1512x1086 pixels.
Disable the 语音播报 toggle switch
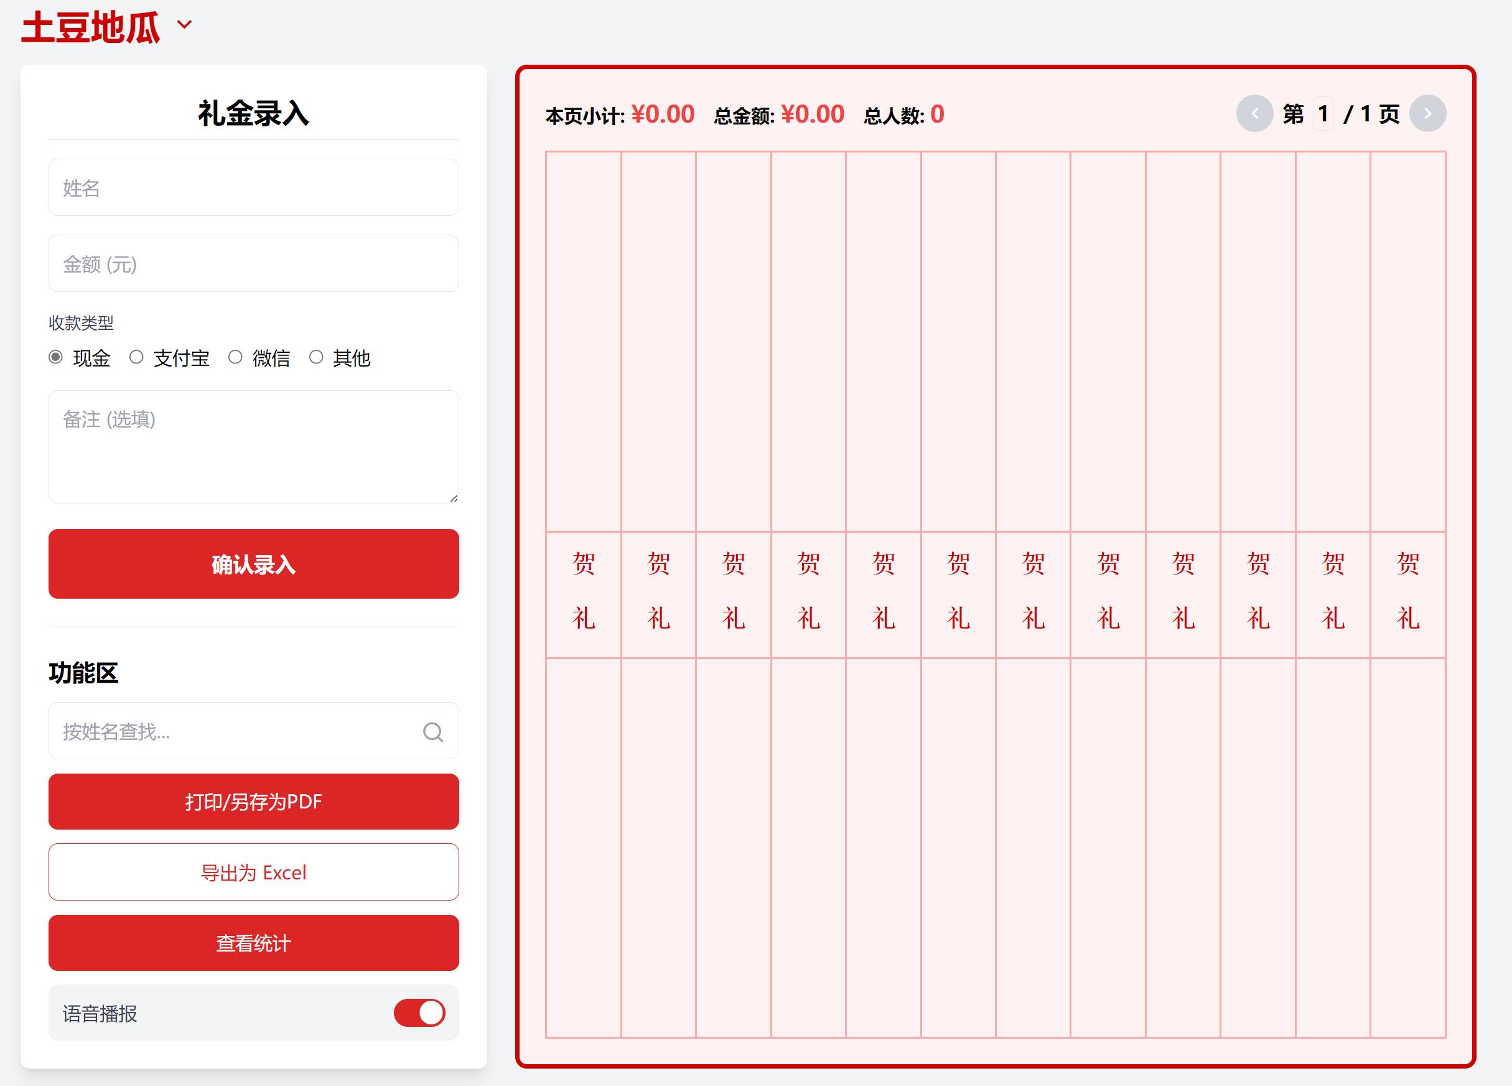click(419, 1013)
